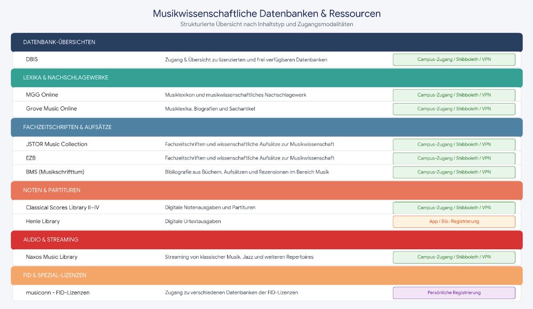Click the Campus-Zugang badge for EZB
The height and width of the screenshot is (309, 533).
click(x=454, y=159)
